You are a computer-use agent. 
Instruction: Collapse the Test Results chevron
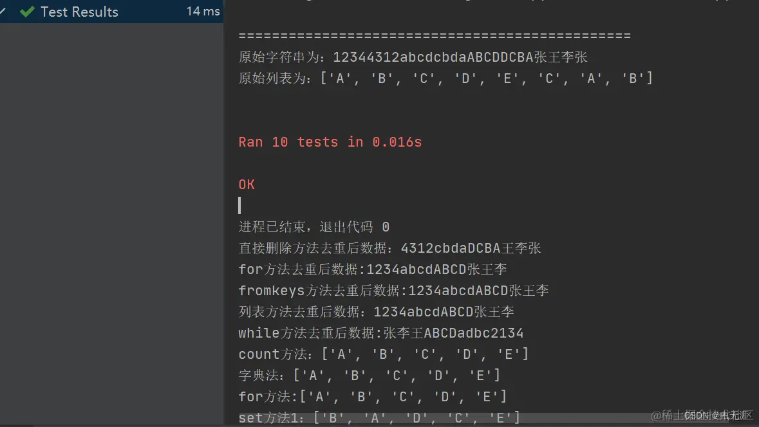pos(3,10)
